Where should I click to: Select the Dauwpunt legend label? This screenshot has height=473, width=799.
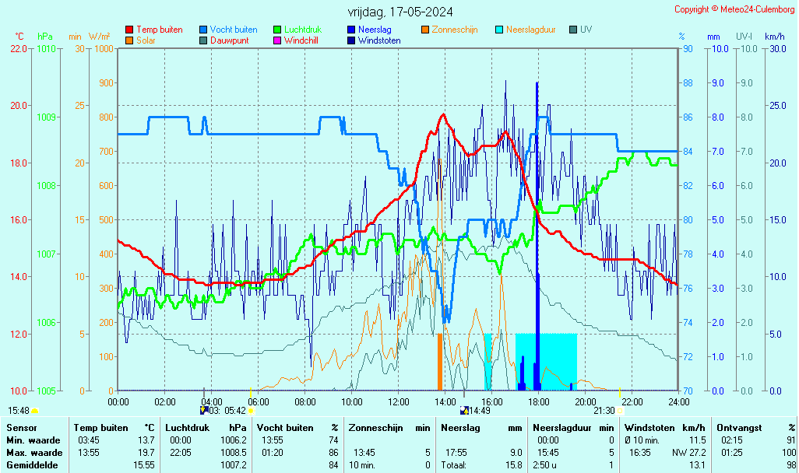230,40
